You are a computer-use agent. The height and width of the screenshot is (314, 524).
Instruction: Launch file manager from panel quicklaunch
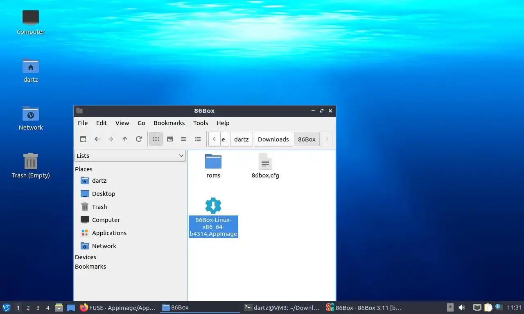[x=59, y=307]
